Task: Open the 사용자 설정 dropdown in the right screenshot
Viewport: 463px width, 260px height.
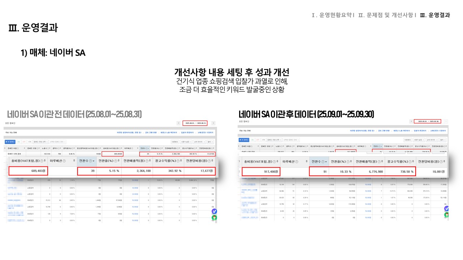Action: click(418, 140)
